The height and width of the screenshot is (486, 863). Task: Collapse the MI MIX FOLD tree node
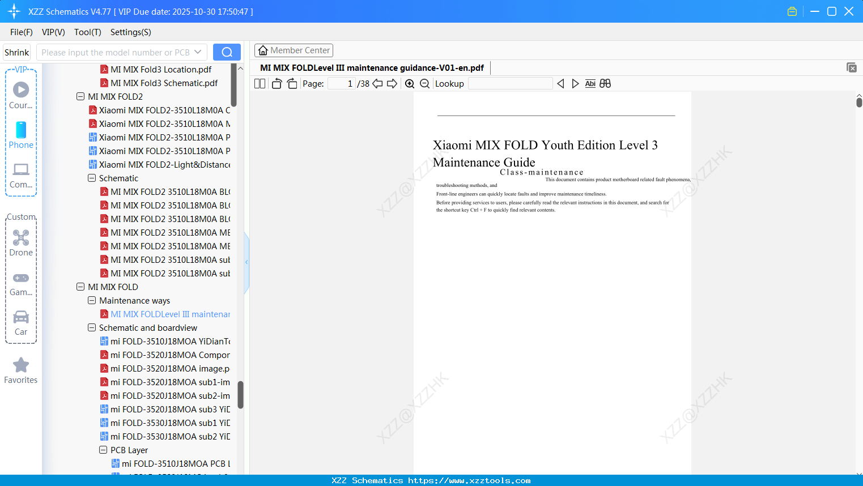click(80, 287)
